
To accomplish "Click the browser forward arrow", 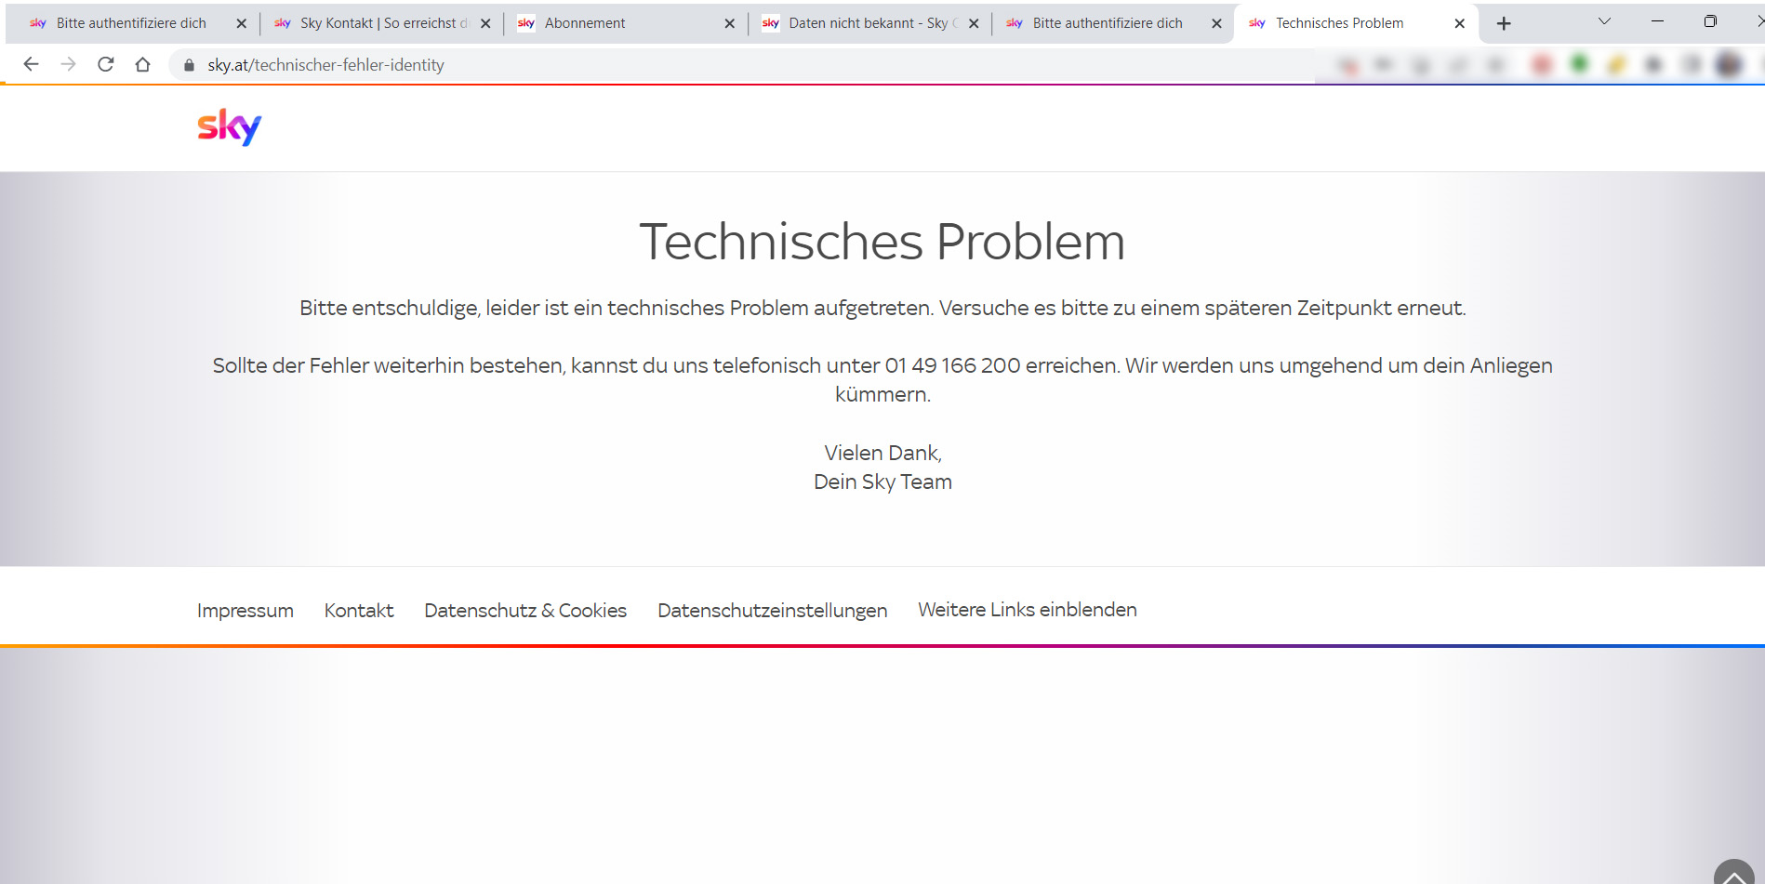I will [68, 64].
